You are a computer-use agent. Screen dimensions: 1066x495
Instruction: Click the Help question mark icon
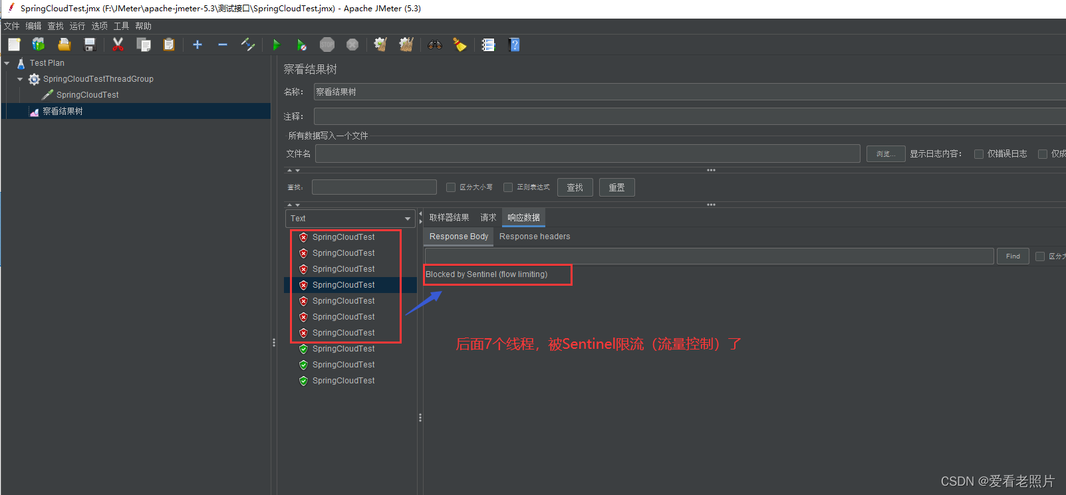[514, 45]
